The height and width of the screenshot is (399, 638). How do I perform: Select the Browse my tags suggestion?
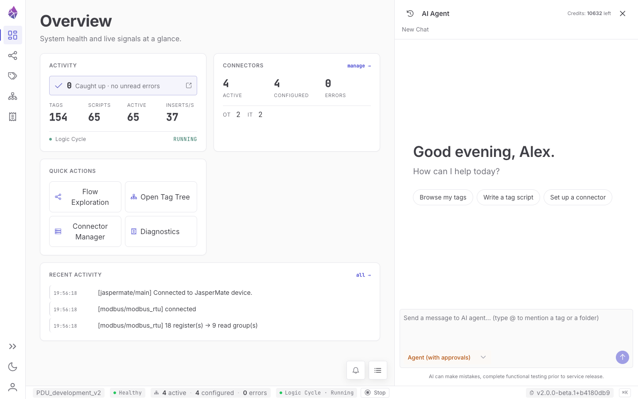pyautogui.click(x=443, y=197)
